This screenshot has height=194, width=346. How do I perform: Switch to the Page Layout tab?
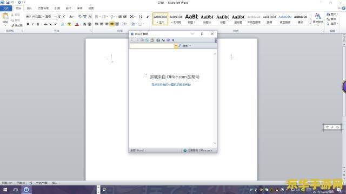[x=43, y=9]
